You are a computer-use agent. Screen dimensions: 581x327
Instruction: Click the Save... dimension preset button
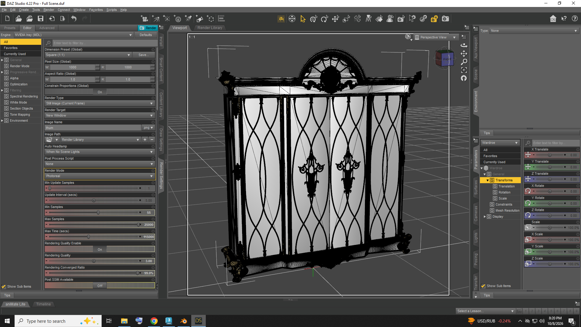144,55
